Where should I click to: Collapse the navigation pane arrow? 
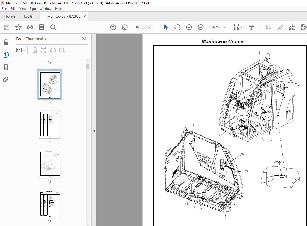(94, 131)
